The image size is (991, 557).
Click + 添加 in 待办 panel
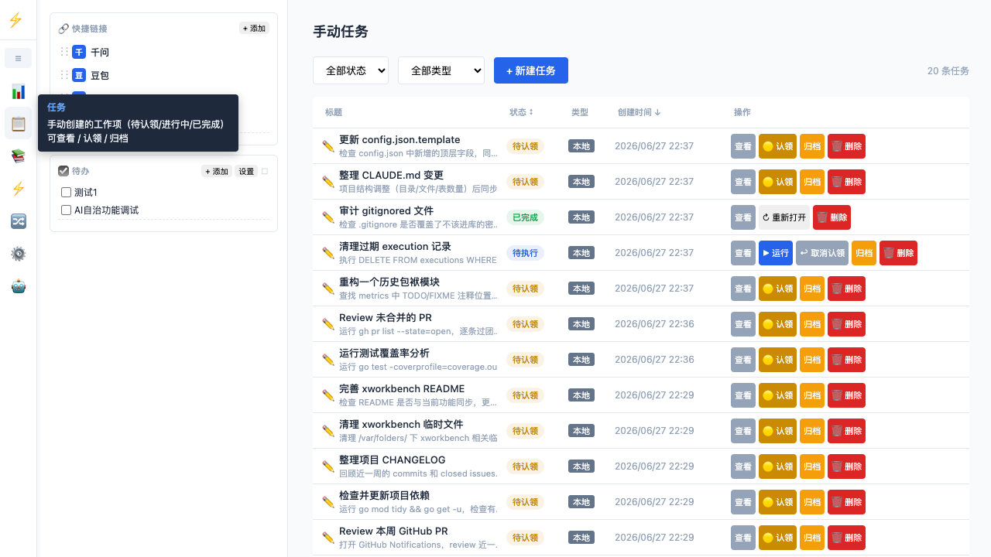(x=217, y=172)
